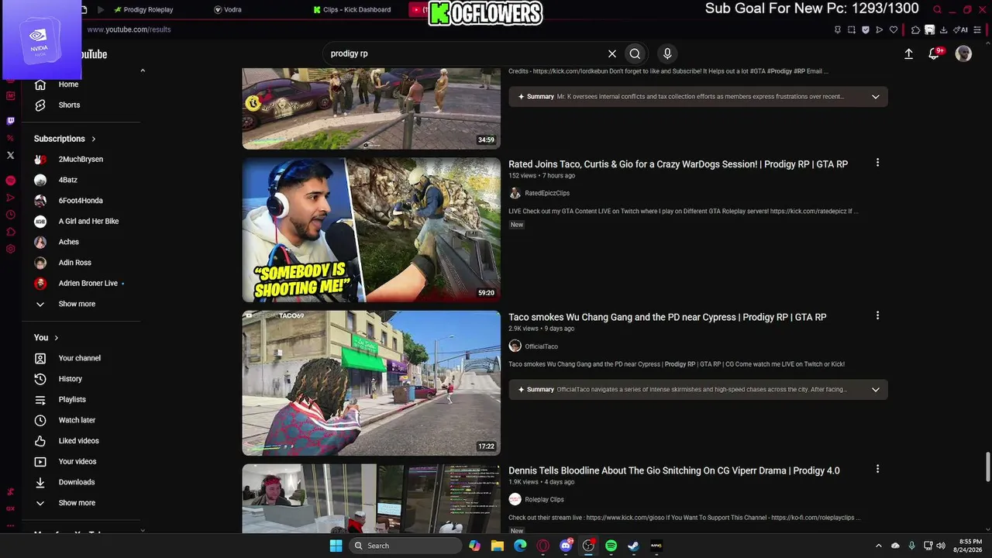Open Discord from the Windows taskbar

point(566,546)
